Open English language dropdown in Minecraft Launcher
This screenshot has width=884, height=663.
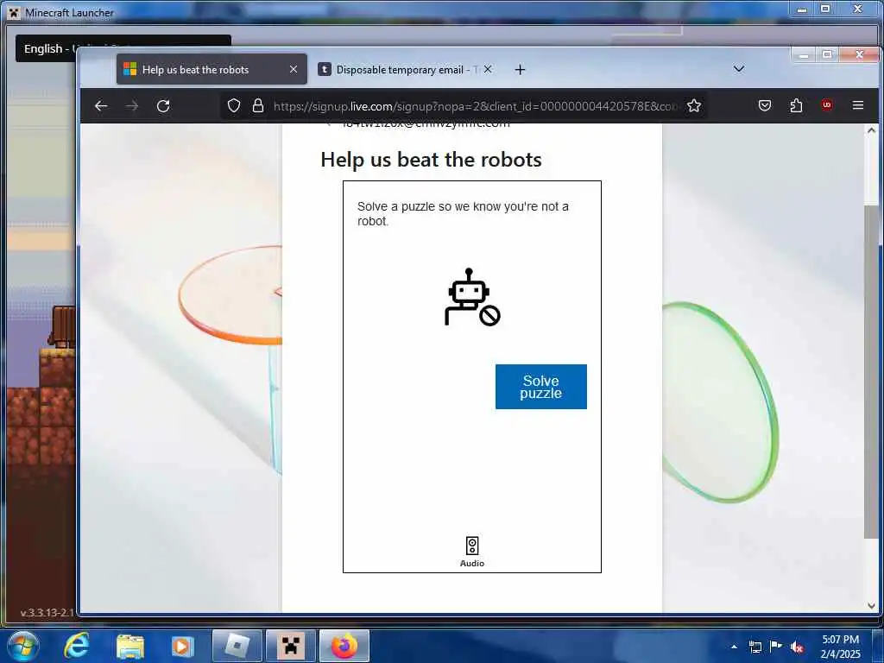click(123, 48)
